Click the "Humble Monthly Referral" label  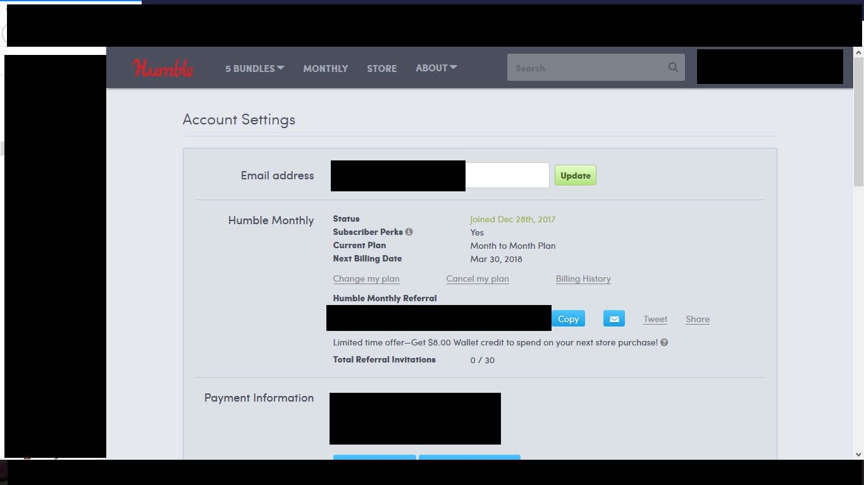(x=385, y=298)
